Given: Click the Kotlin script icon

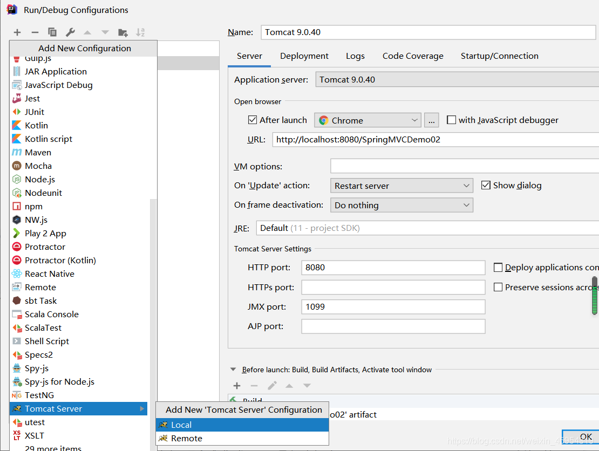Looking at the screenshot, I should pyautogui.click(x=16, y=139).
